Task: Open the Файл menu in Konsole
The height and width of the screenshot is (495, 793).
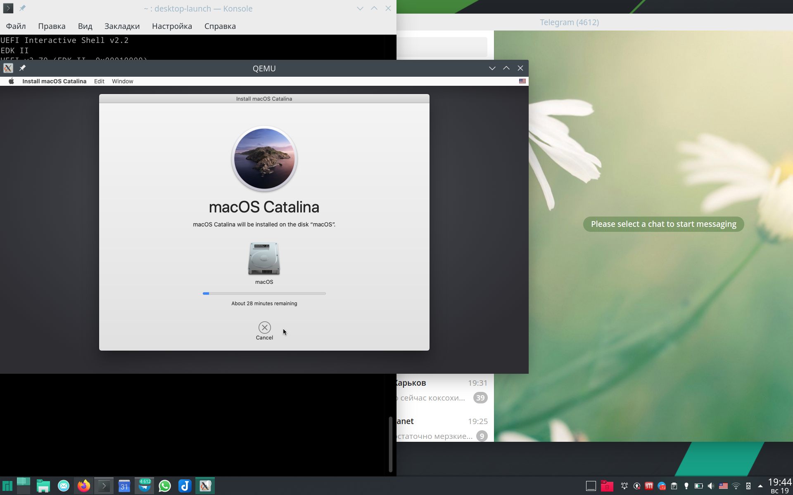Action: point(16,26)
